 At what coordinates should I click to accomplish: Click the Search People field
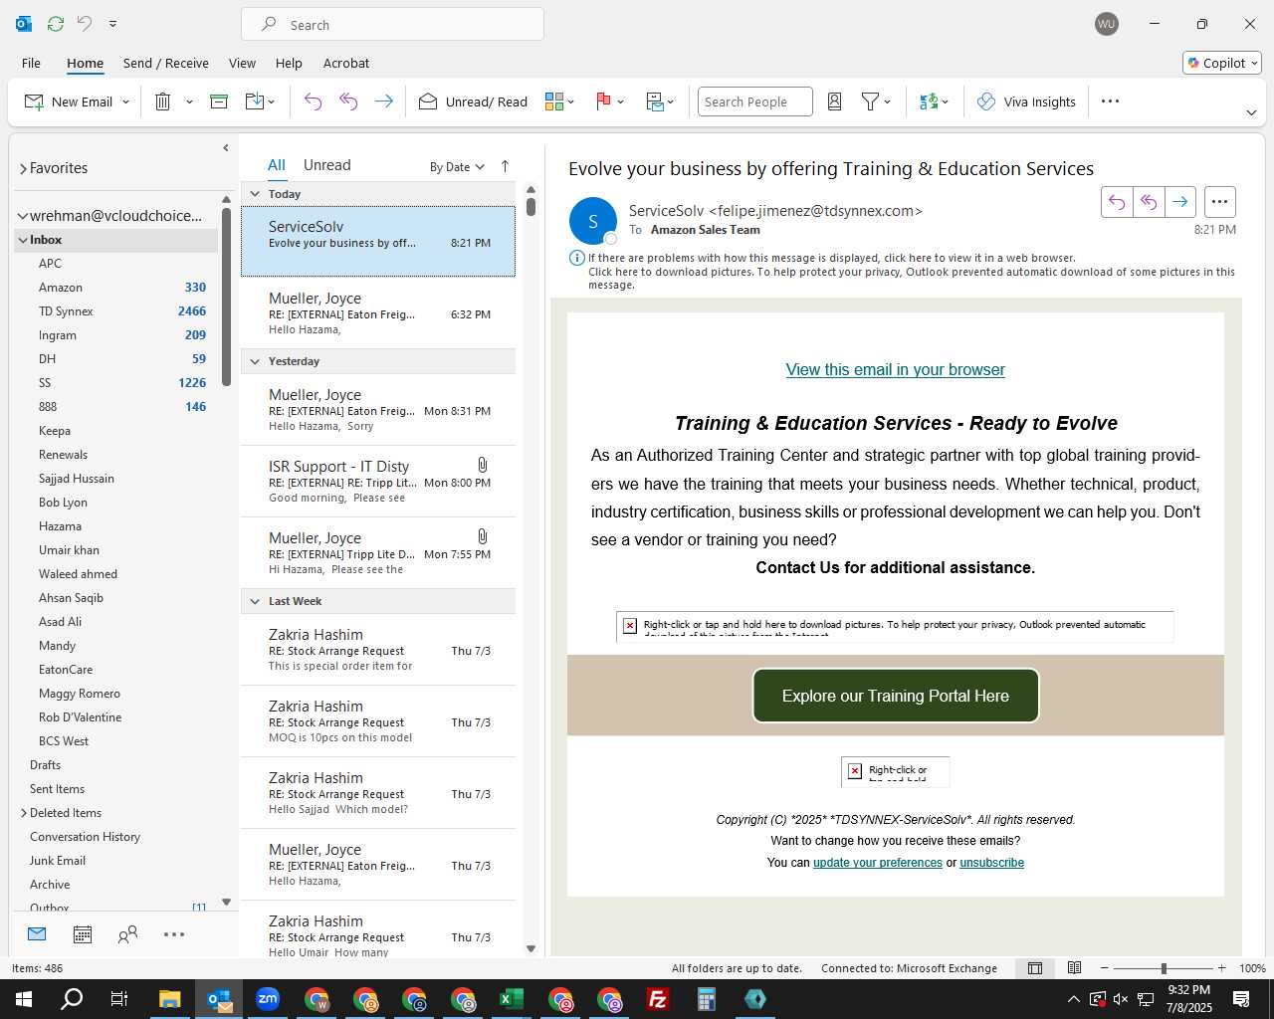754,102
